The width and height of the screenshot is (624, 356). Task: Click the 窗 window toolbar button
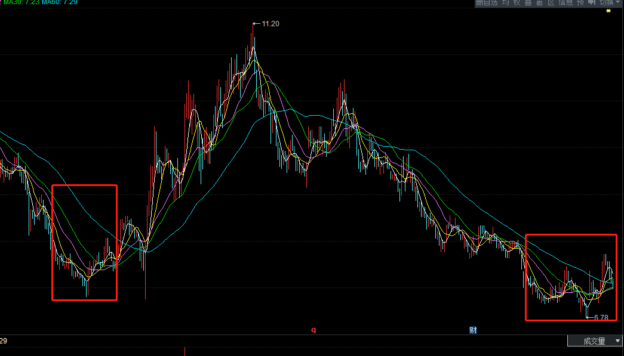coord(539,2)
